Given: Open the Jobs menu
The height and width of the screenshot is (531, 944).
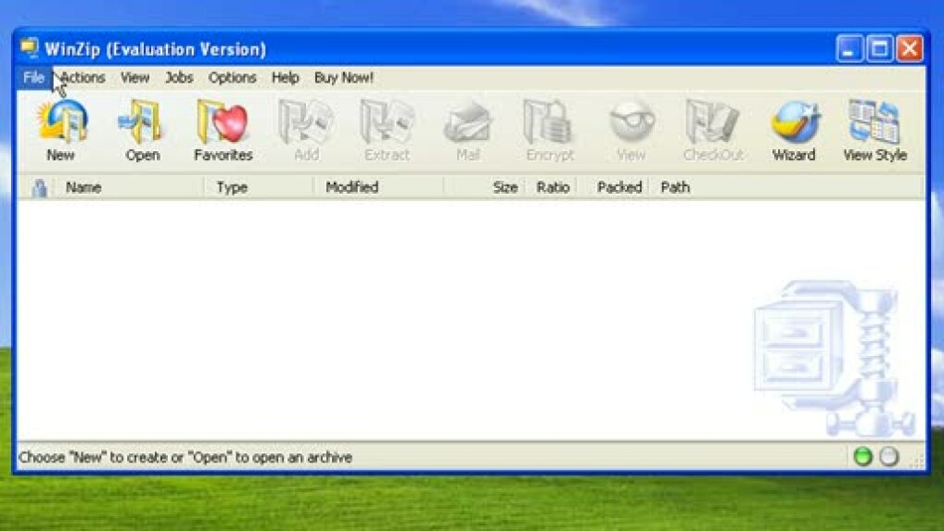Looking at the screenshot, I should [179, 78].
